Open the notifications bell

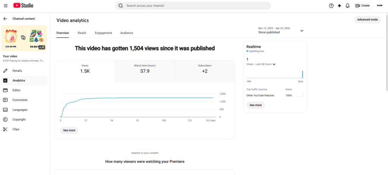coord(347,6)
